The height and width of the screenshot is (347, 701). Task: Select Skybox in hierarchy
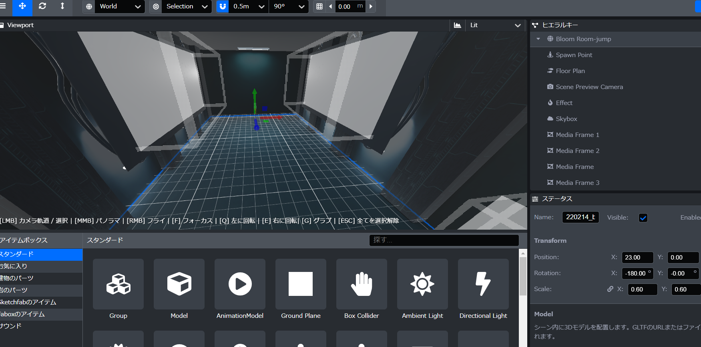click(615, 119)
